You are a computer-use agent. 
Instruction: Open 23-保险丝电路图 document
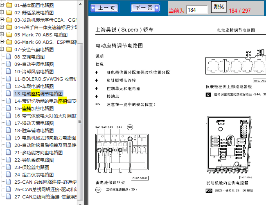32,167
